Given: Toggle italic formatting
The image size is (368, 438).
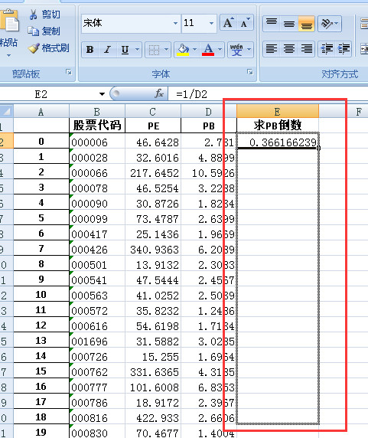Looking at the screenshot, I should pyautogui.click(x=107, y=50).
